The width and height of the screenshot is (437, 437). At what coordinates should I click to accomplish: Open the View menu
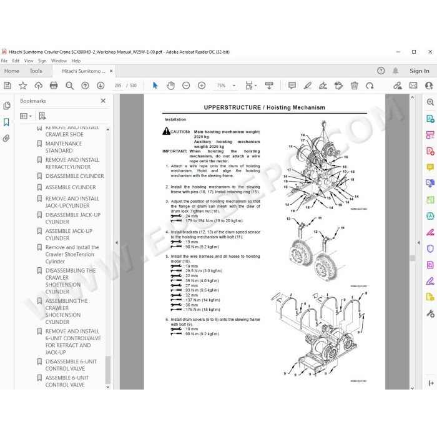click(x=29, y=61)
